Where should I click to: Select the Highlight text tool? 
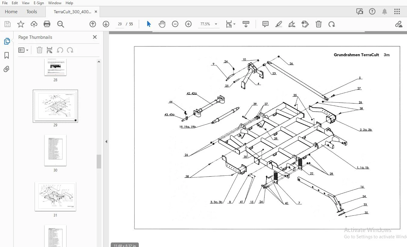click(278, 24)
